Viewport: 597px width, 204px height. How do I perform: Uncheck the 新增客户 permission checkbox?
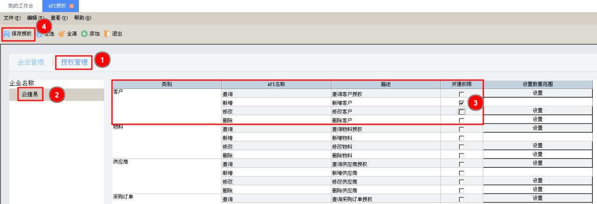click(x=461, y=103)
